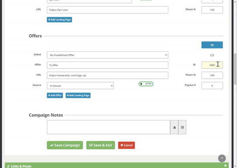Click the offer URL input field
237x168 pixels.
[107, 75]
